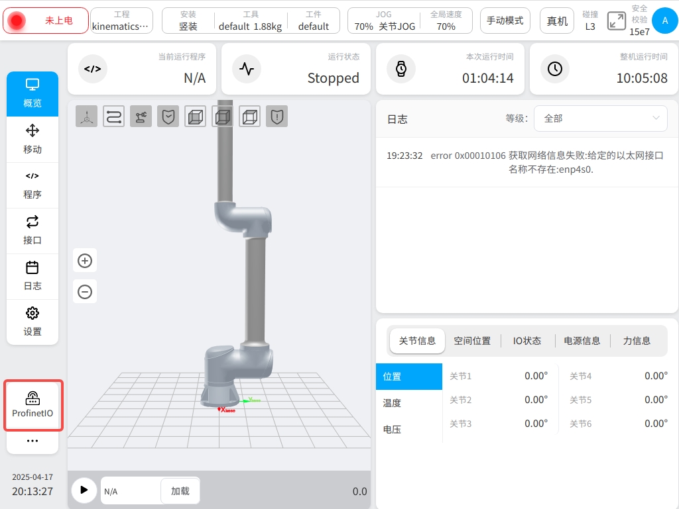Click the 未上电 power status button
679x509 pixels.
click(46, 21)
